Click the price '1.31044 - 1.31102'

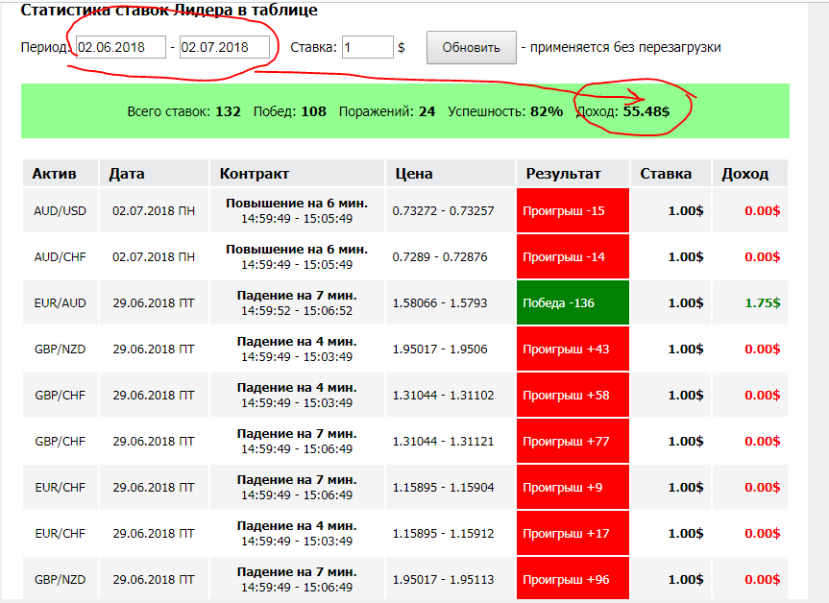pyautogui.click(x=443, y=395)
